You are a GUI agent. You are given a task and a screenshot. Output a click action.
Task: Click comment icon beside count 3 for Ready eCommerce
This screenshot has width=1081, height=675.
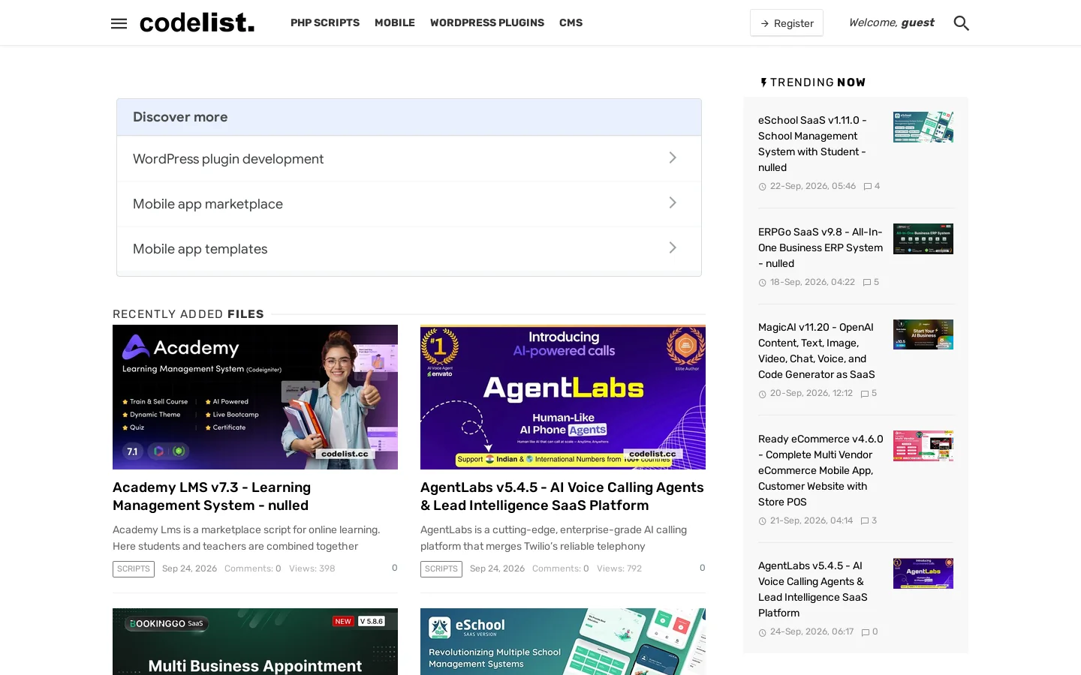coord(864,521)
